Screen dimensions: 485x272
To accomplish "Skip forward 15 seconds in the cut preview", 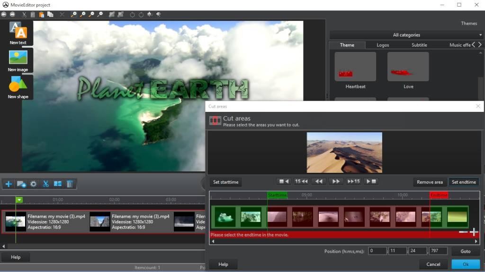I will pyautogui.click(x=353, y=181).
